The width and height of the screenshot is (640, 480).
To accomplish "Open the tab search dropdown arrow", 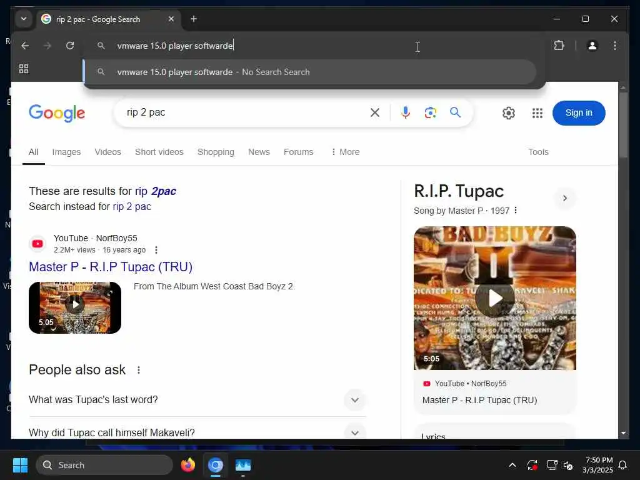I will pyautogui.click(x=24, y=19).
